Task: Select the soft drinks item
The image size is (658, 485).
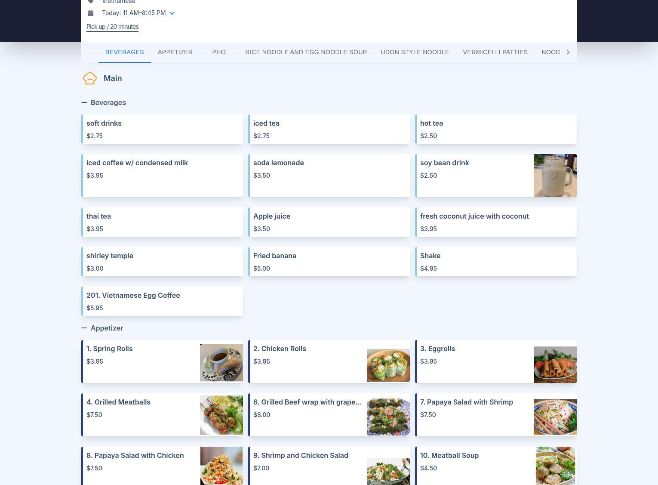Action: [162, 129]
